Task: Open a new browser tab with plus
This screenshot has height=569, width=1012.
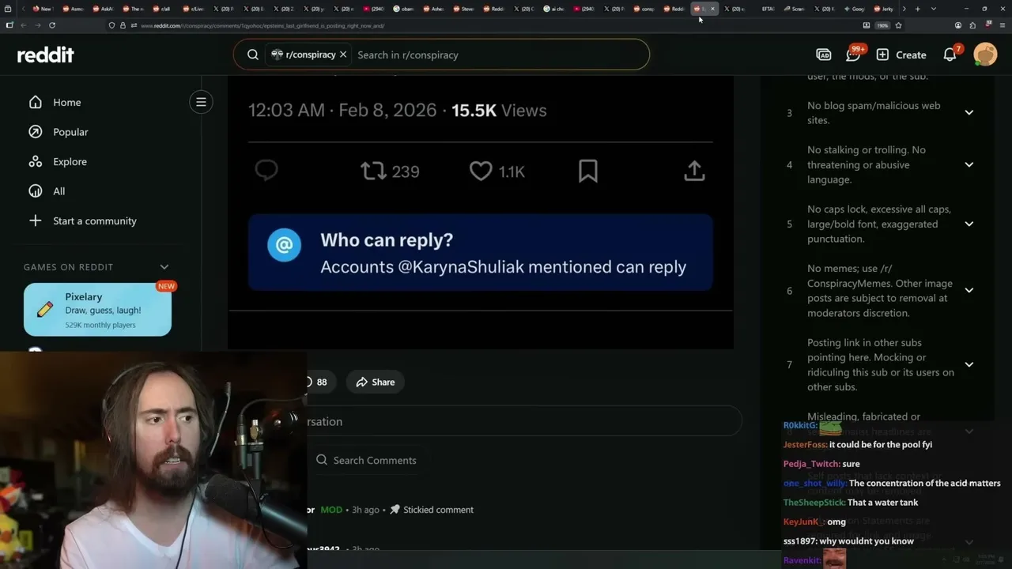Action: (x=917, y=9)
